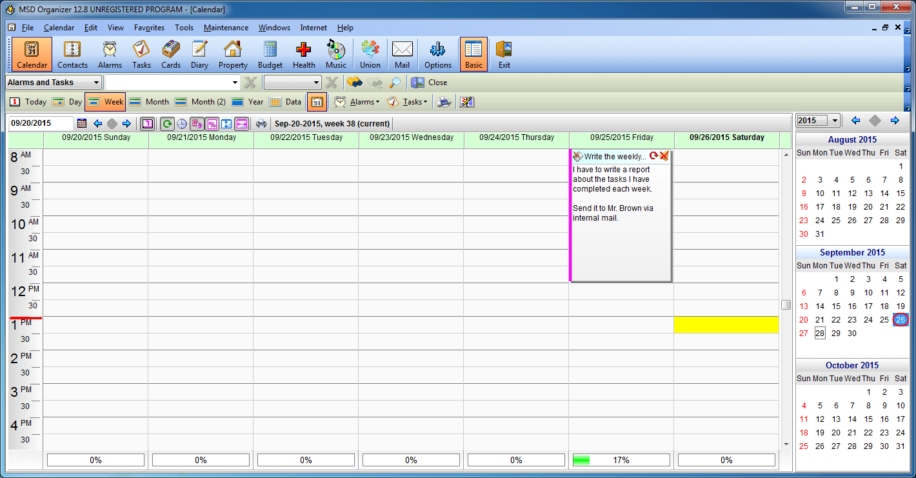Toggle the Basic mode button
The width and height of the screenshot is (916, 478).
pos(473,54)
